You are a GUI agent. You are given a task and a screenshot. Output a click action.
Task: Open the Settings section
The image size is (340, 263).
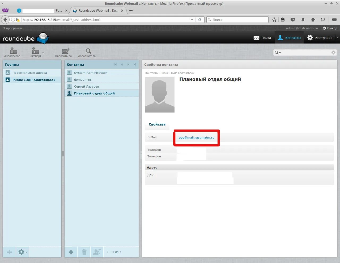pyautogui.click(x=320, y=38)
